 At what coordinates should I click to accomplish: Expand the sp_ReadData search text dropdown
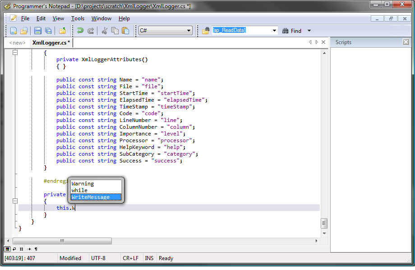tap(274, 31)
